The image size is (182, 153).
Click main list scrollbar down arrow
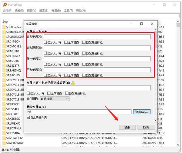pyautogui.click(x=178, y=145)
